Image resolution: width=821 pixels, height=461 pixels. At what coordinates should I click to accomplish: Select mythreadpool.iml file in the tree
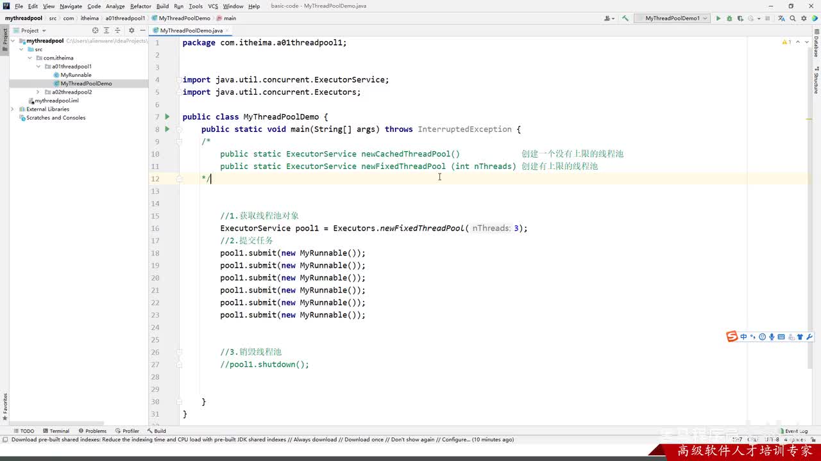click(x=56, y=101)
